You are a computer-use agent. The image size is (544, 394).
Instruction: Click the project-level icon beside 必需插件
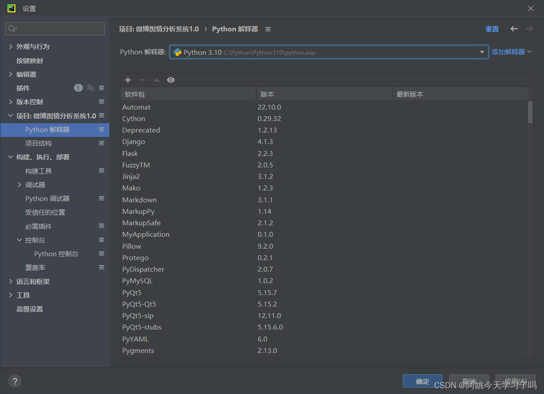click(101, 226)
